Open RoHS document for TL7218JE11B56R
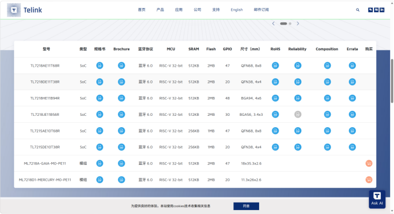Image resolution: width=394 pixels, height=214 pixels. pos(276,114)
